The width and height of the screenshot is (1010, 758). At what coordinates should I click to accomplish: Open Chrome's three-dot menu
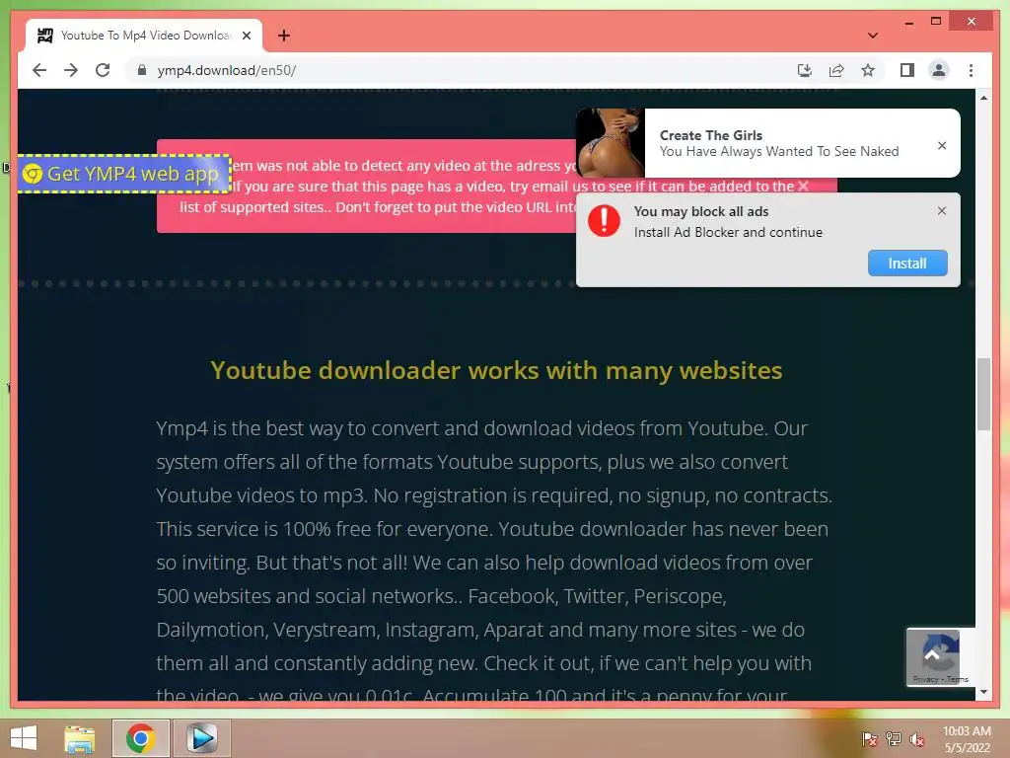[x=971, y=70]
